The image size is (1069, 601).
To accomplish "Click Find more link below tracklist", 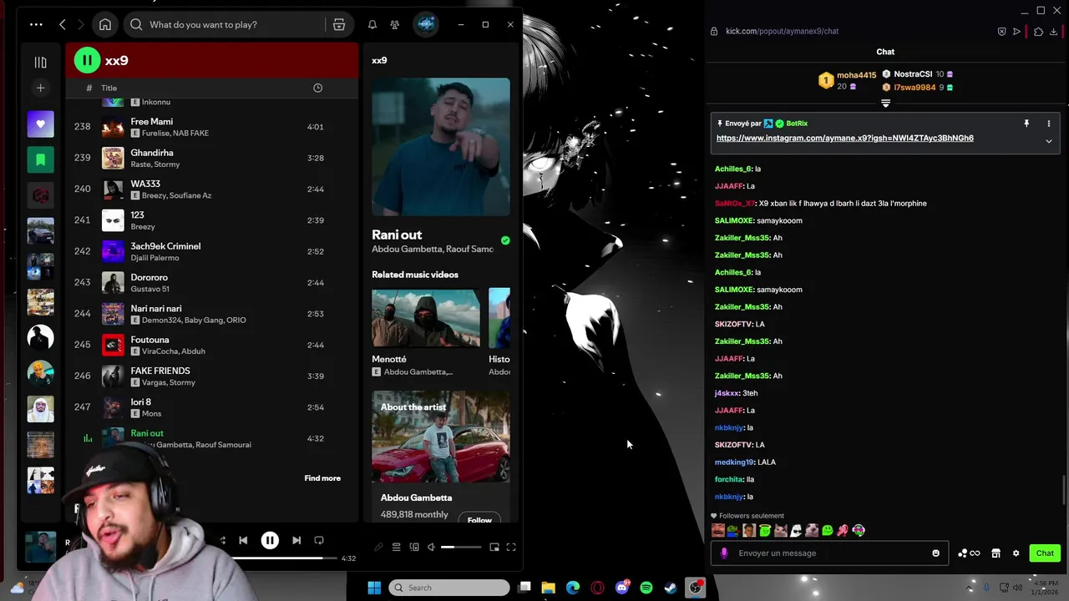I will [322, 478].
